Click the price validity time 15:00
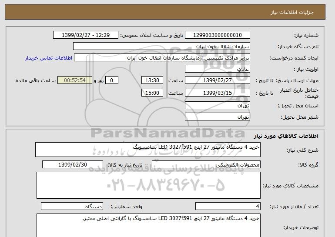This screenshot has width=335, height=237. tap(152, 93)
